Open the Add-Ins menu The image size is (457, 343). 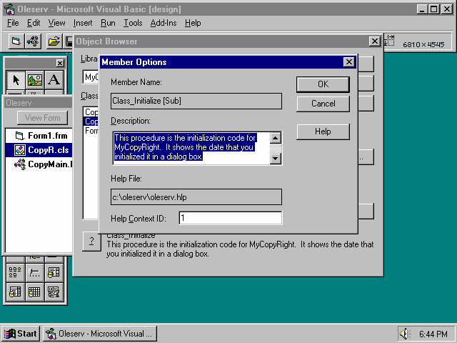[x=165, y=23]
